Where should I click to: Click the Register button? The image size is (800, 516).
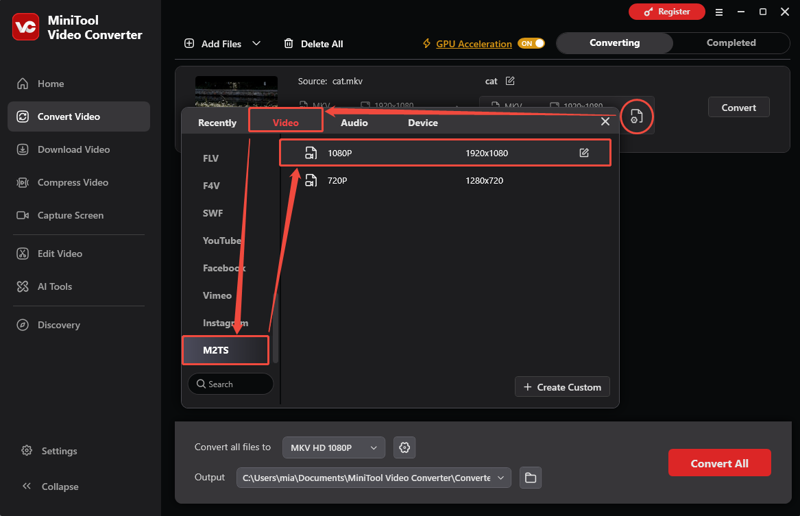coord(667,12)
